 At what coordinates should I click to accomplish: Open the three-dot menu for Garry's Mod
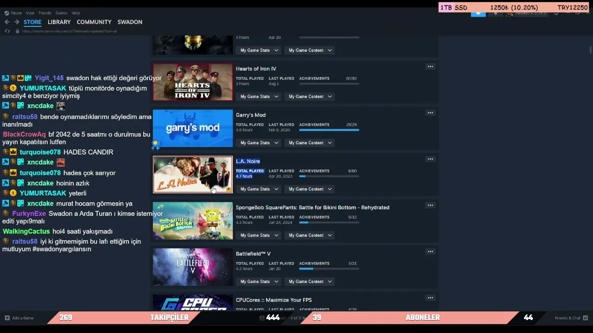(430, 113)
